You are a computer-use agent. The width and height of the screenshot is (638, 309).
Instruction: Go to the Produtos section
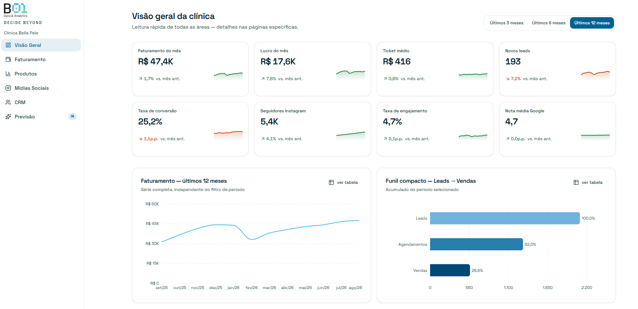click(41, 74)
